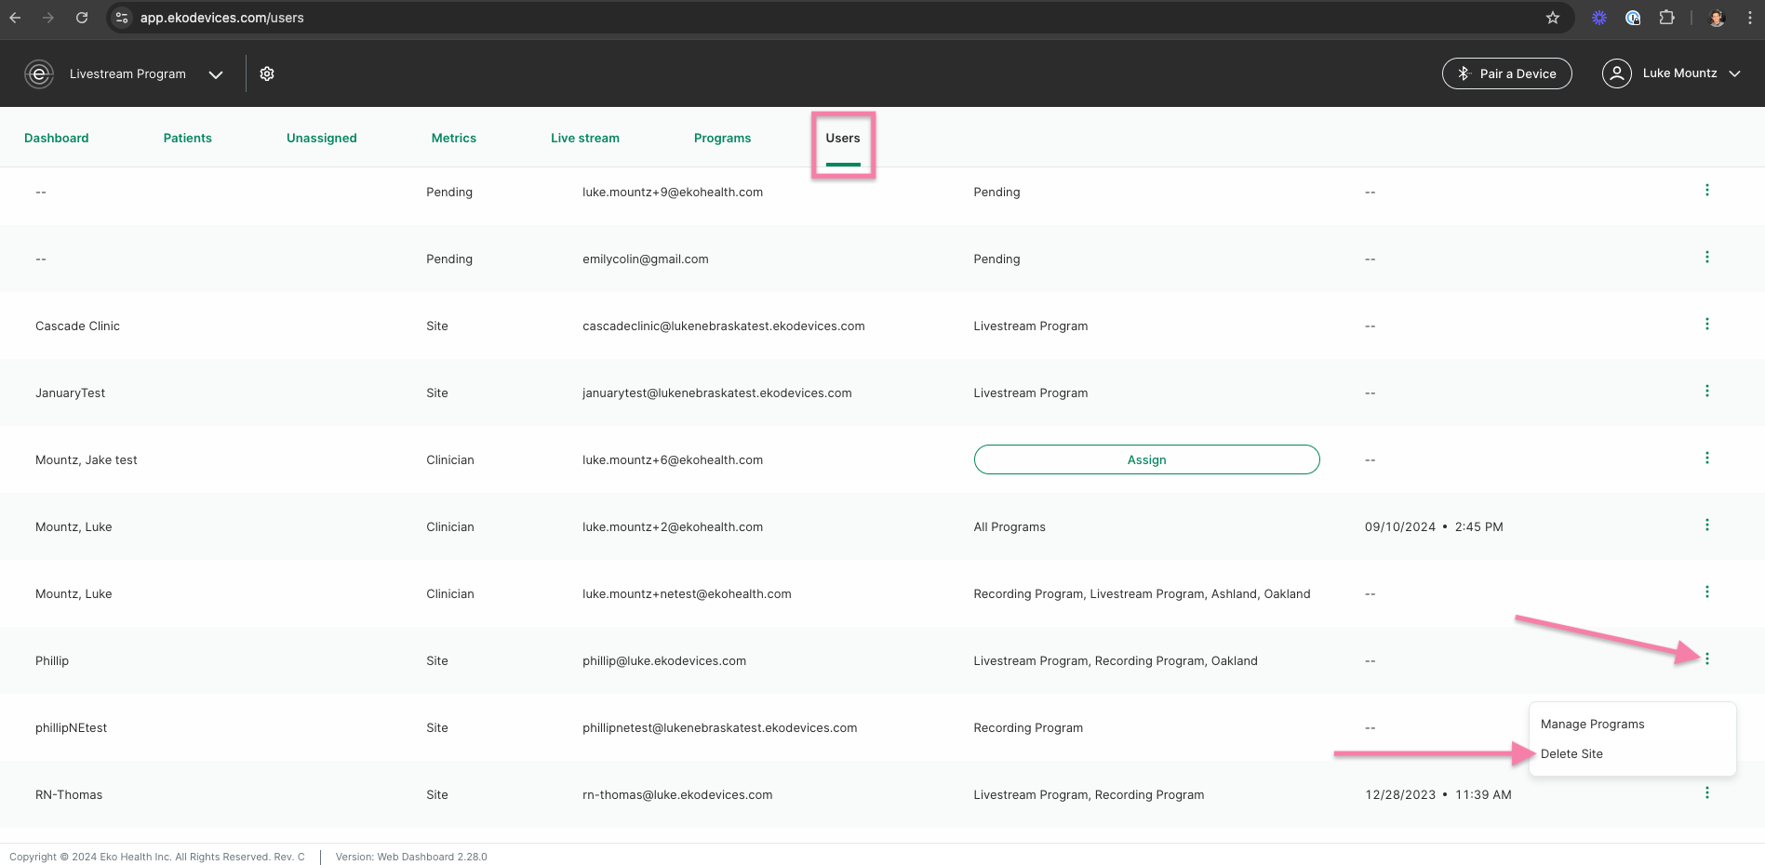Click the Cascade Clinic name cell
The image size is (1765, 865).
click(78, 326)
